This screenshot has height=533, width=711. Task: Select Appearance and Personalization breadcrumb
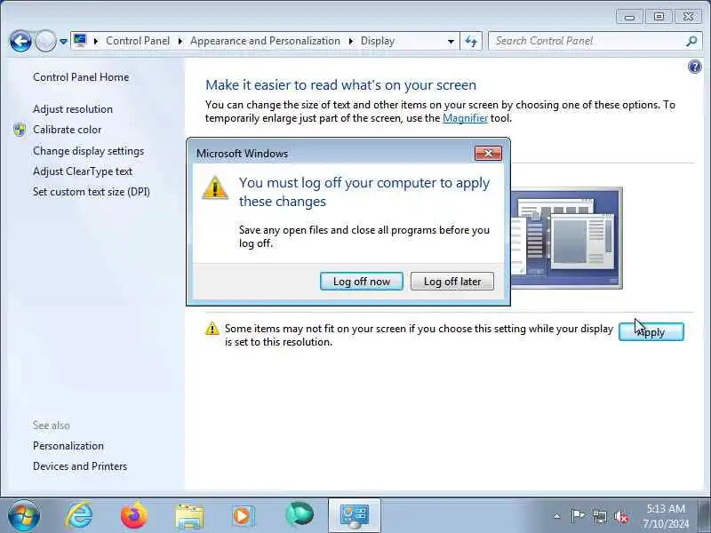[265, 41]
